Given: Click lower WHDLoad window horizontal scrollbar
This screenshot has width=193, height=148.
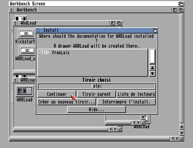Looking at the screenshot, I should 61,129.
